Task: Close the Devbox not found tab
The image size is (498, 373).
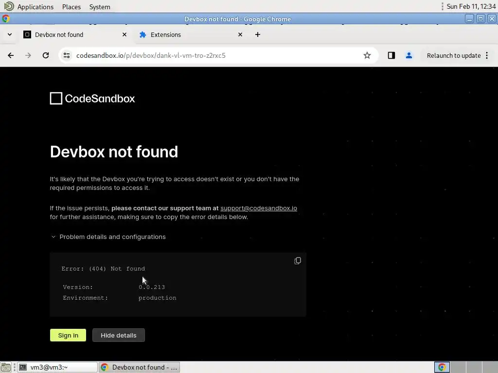Action: 124,34
